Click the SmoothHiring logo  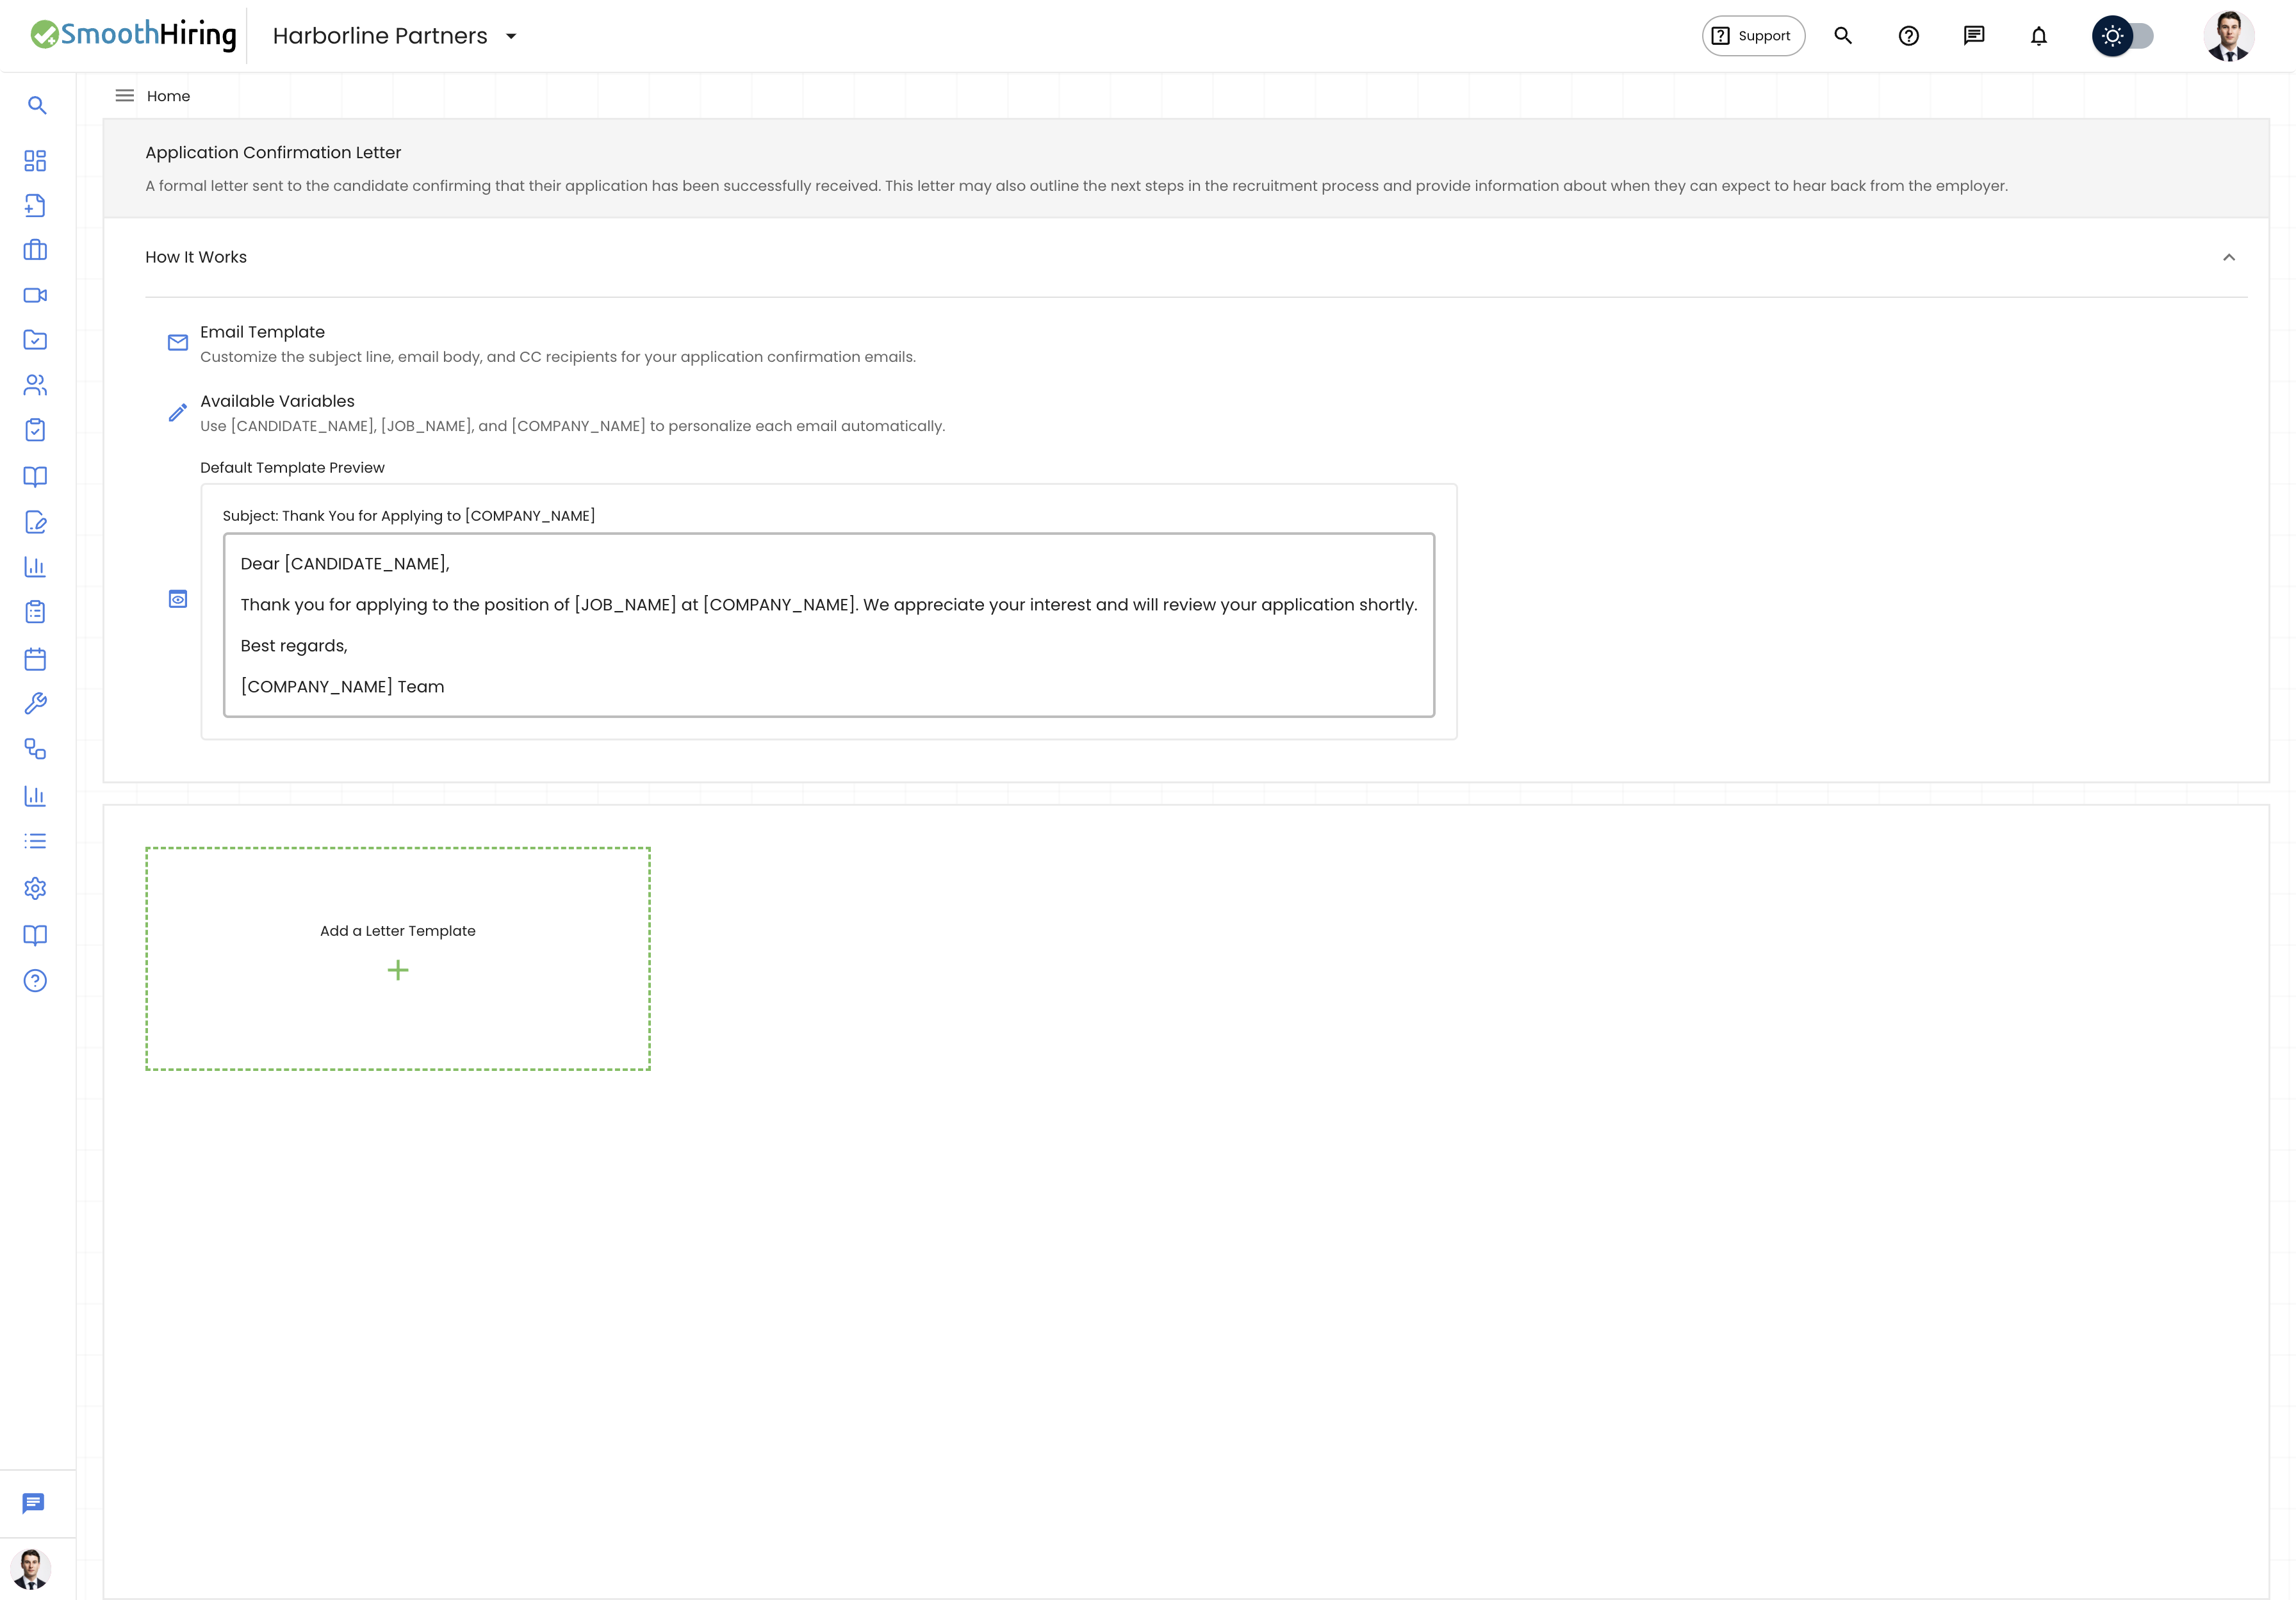click(x=134, y=35)
